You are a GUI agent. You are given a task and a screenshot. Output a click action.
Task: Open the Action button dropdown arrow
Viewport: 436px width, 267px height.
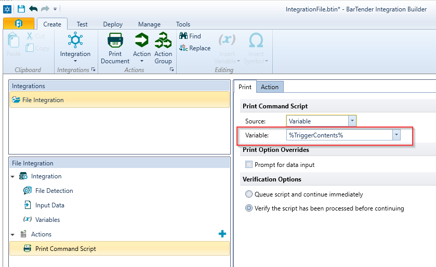142,61
